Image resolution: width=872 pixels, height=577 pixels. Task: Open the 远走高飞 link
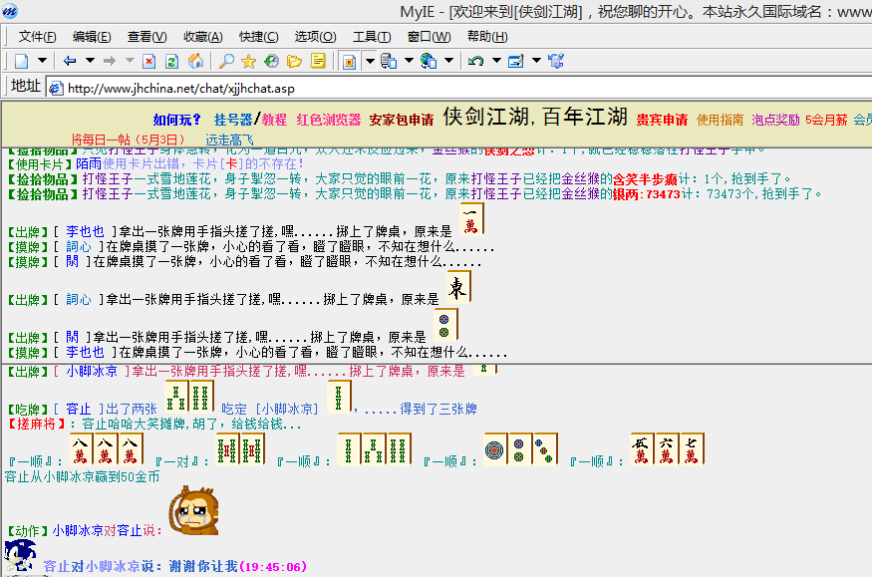pyautogui.click(x=229, y=140)
